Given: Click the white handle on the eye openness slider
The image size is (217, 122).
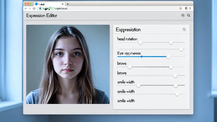Looking at the screenshot, I should [x=168, y=57].
